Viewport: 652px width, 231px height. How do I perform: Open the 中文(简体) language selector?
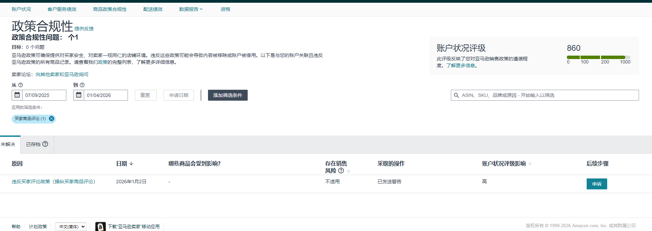pyautogui.click(x=71, y=227)
